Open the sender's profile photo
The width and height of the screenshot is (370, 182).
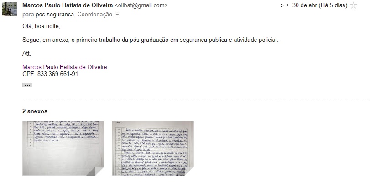coord(10,9)
